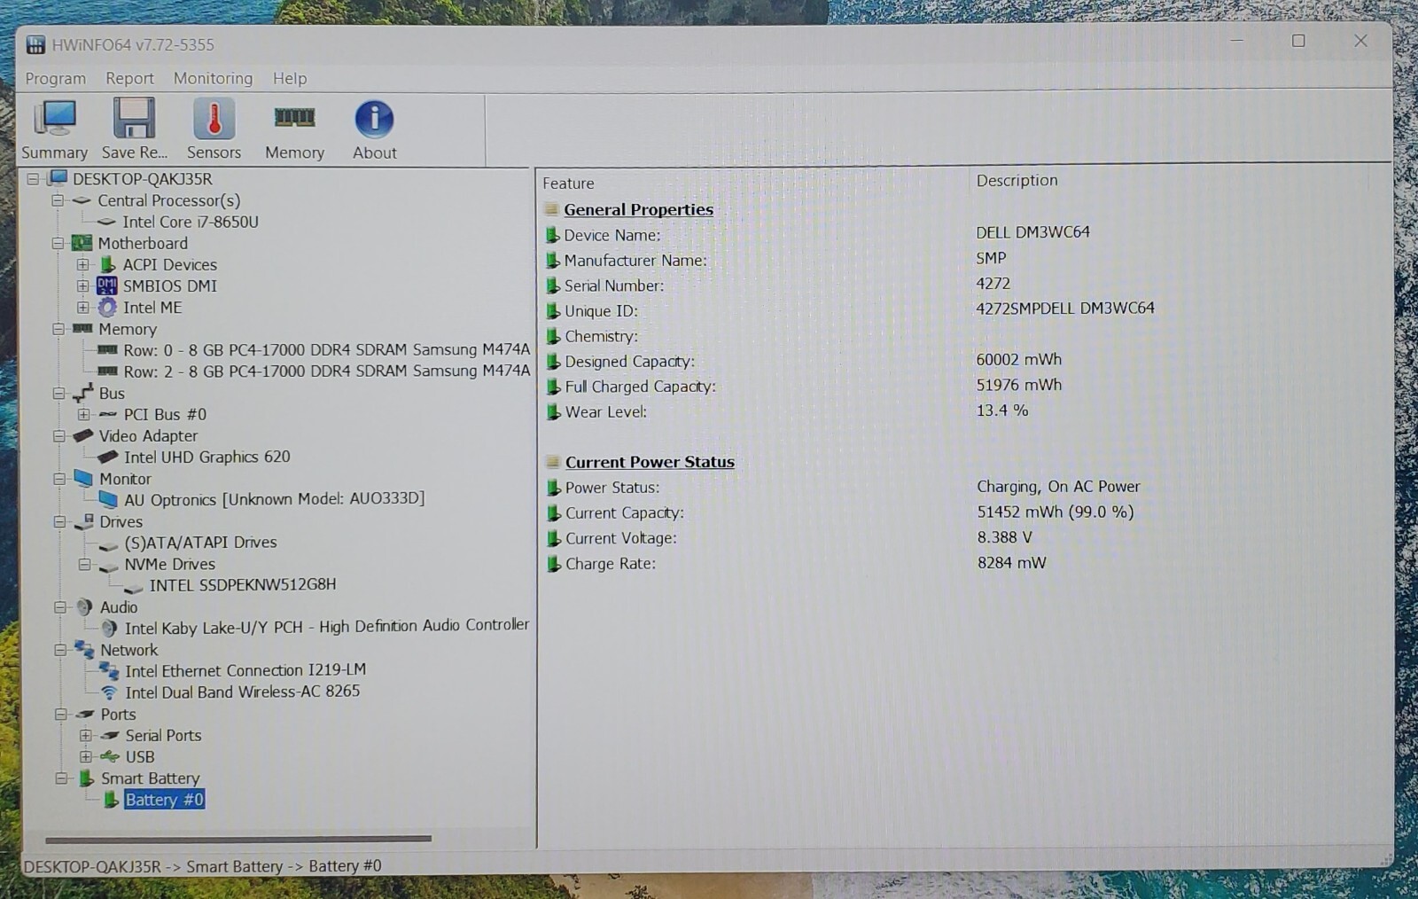
Task: Click the Intel ME gear icon
Action: click(107, 308)
